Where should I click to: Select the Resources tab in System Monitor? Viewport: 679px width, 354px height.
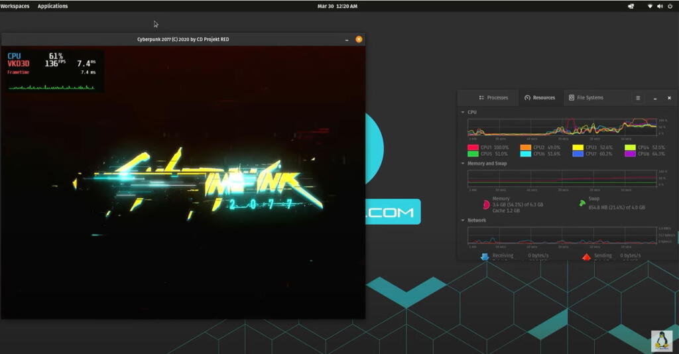pyautogui.click(x=540, y=98)
